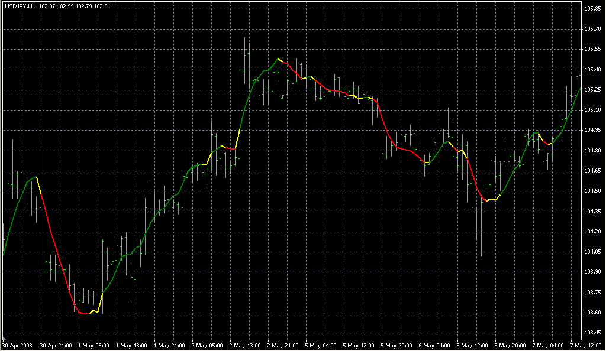Click the 103.45 price scale label
Image resolution: width=606 pixels, height=351 pixels.
pos(592,333)
